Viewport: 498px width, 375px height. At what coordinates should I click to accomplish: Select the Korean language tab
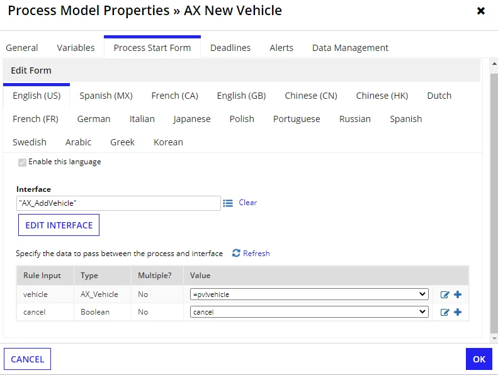pos(168,142)
